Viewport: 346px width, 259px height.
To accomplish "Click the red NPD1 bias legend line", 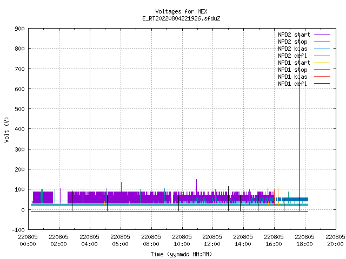I will [322, 77].
